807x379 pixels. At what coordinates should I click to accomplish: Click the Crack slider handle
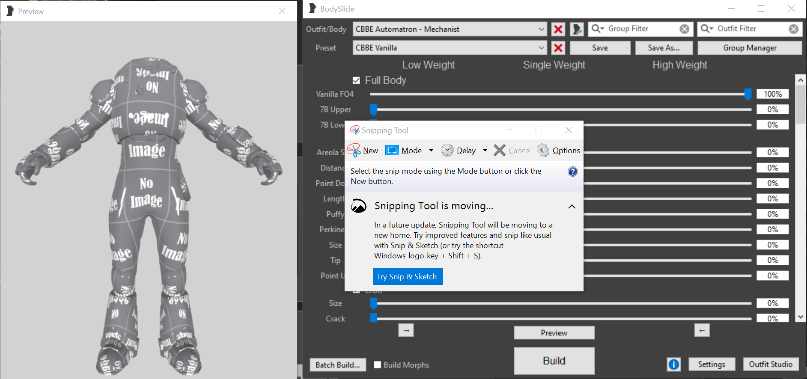373,318
